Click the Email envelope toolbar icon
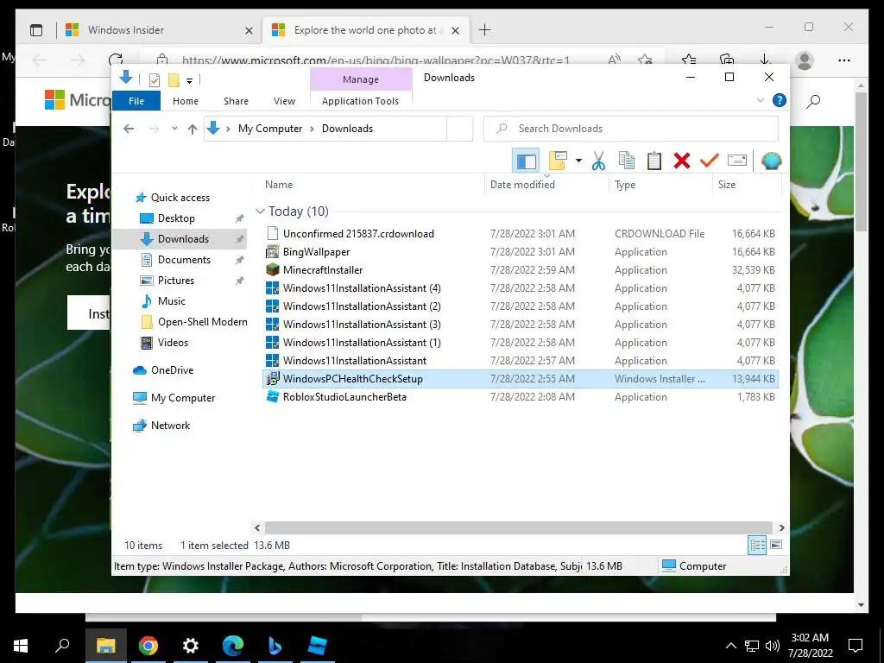The image size is (884, 663). pyautogui.click(x=737, y=161)
